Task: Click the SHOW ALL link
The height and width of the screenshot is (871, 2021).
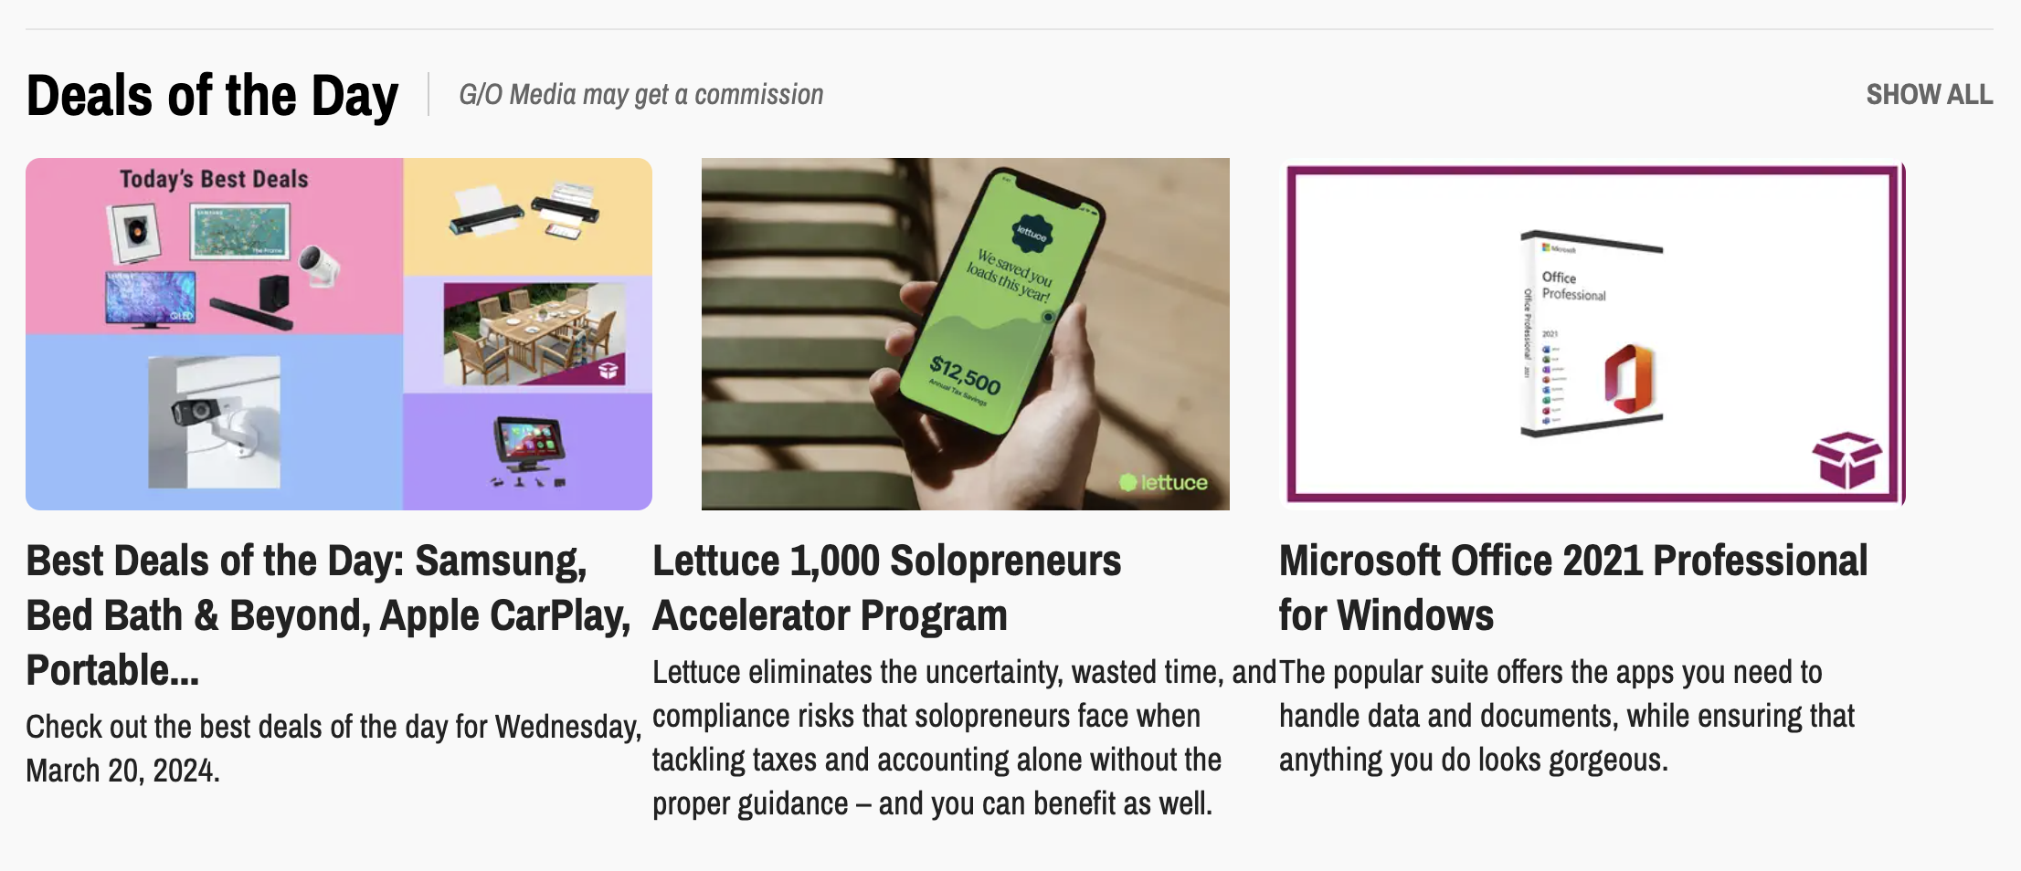Action: [x=1929, y=95]
